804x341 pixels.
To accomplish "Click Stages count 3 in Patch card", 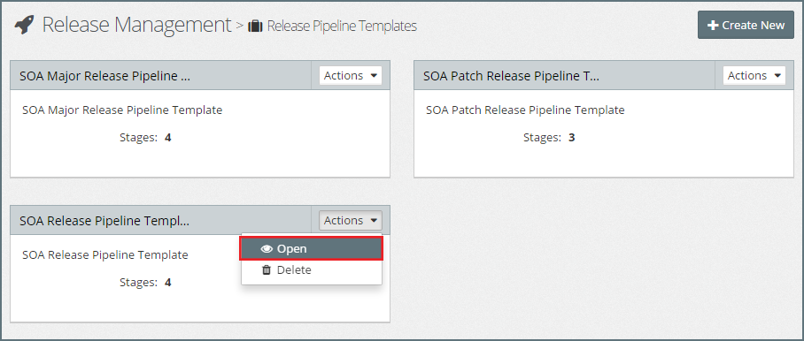I will [572, 138].
